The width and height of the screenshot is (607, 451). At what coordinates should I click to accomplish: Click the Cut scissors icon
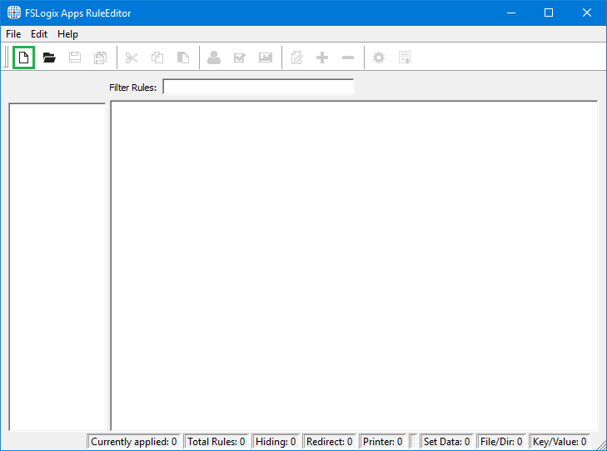tap(132, 58)
